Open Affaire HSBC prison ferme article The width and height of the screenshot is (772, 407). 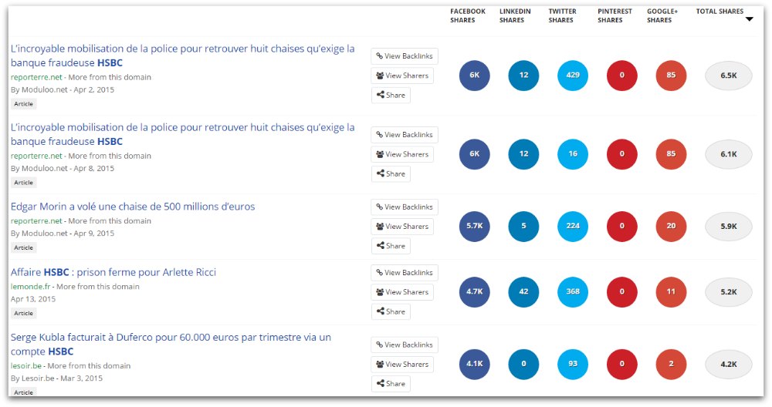(x=113, y=272)
